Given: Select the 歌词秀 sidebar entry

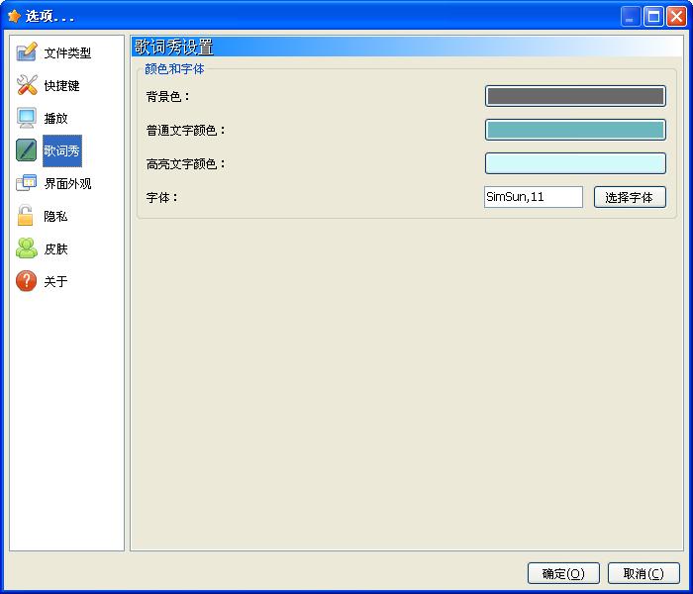Looking at the screenshot, I should pyautogui.click(x=61, y=150).
